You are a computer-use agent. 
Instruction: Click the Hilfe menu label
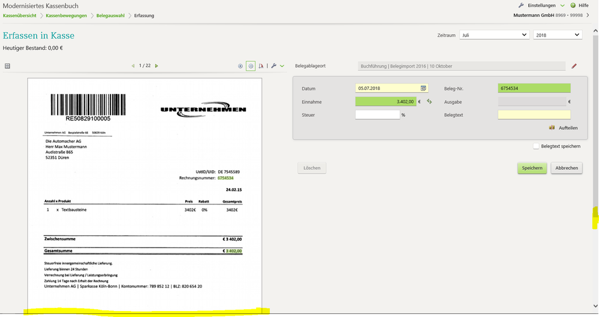click(583, 5)
